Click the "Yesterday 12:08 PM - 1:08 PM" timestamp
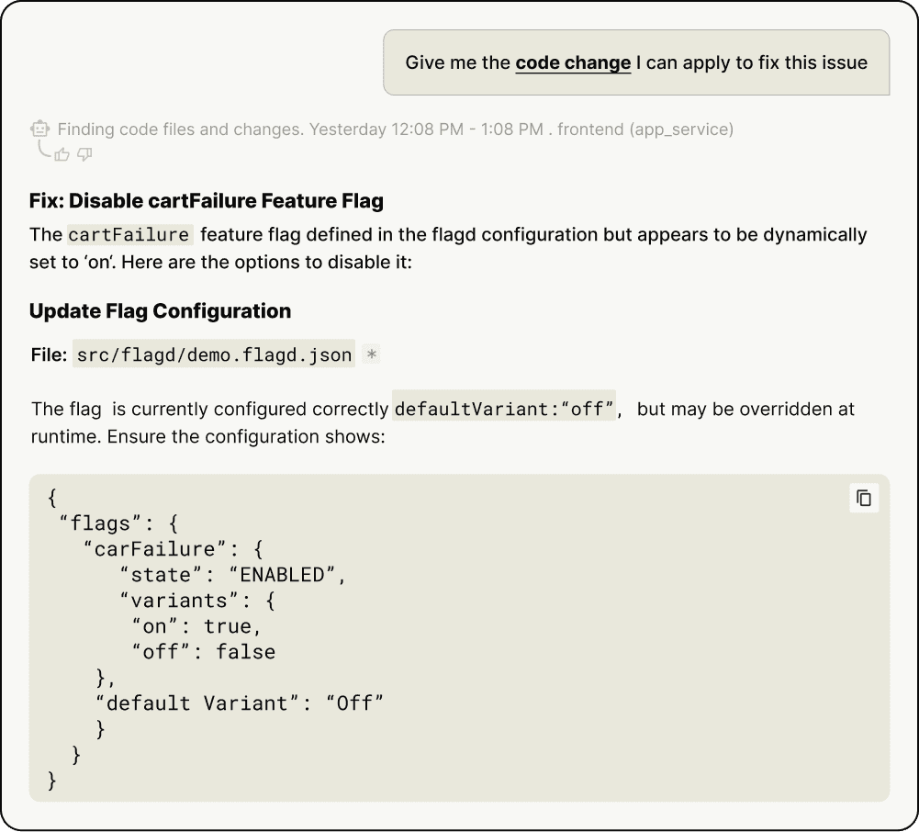 tap(426, 129)
